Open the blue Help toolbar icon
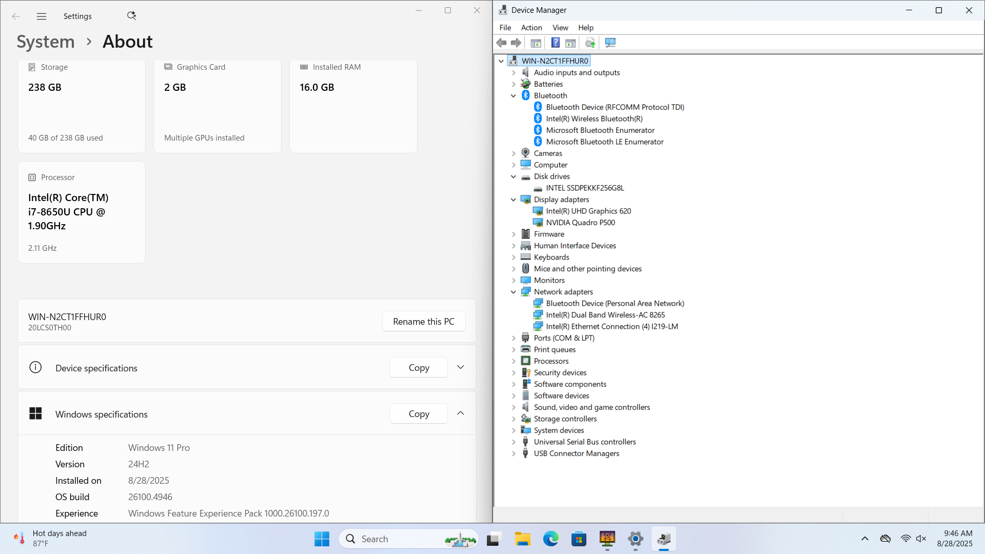Viewport: 985px width, 554px height. click(x=555, y=43)
